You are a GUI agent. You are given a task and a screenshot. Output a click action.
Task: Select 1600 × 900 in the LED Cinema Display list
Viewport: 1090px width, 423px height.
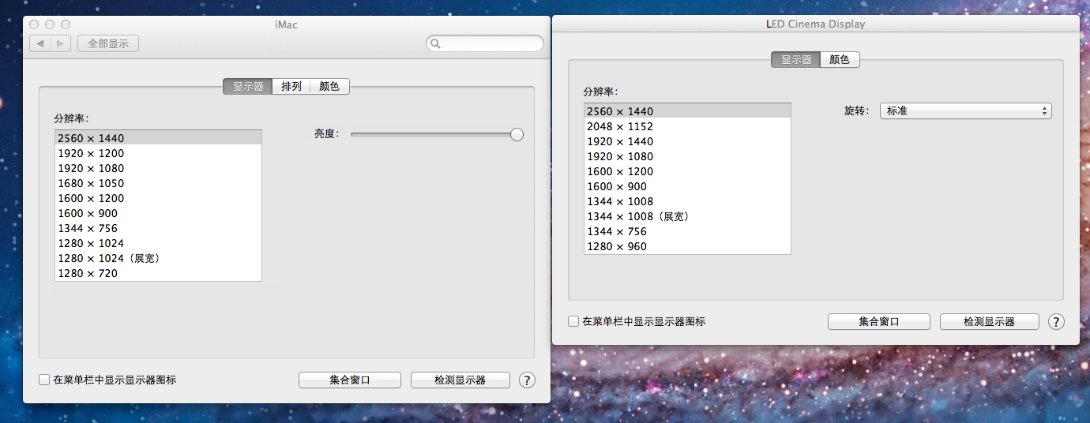coord(687,186)
